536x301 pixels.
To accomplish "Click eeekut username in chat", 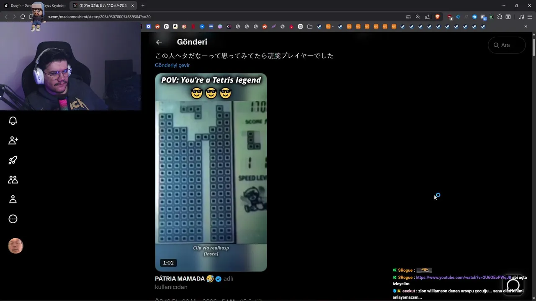I will (409, 291).
